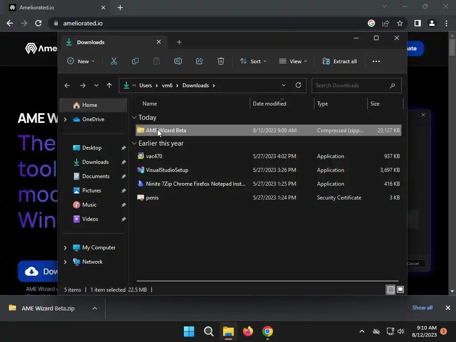Expand the address bar history dropdown
The width and height of the screenshot is (456, 342).
284,85
